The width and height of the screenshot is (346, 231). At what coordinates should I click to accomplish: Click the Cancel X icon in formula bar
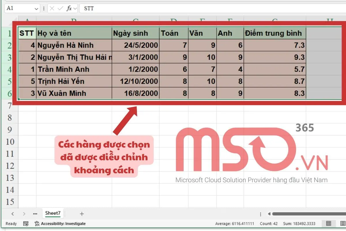(52, 8)
